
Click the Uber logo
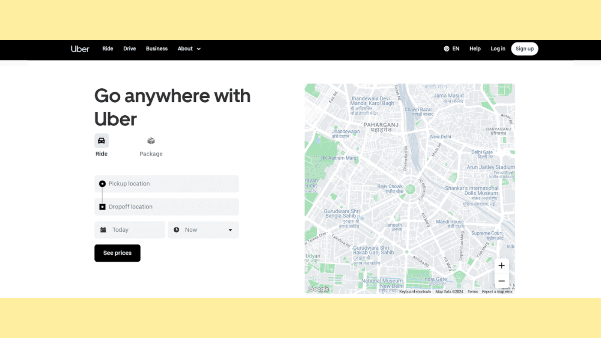coord(80,49)
